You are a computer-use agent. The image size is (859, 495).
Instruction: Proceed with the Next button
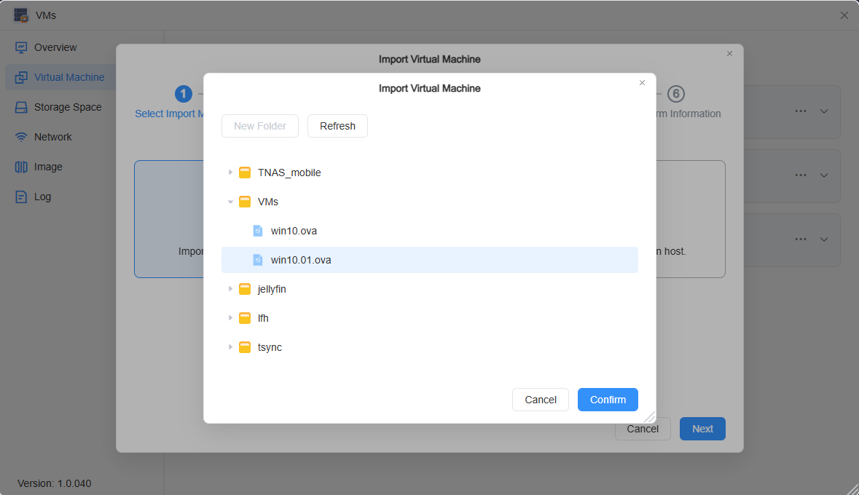pyautogui.click(x=702, y=429)
